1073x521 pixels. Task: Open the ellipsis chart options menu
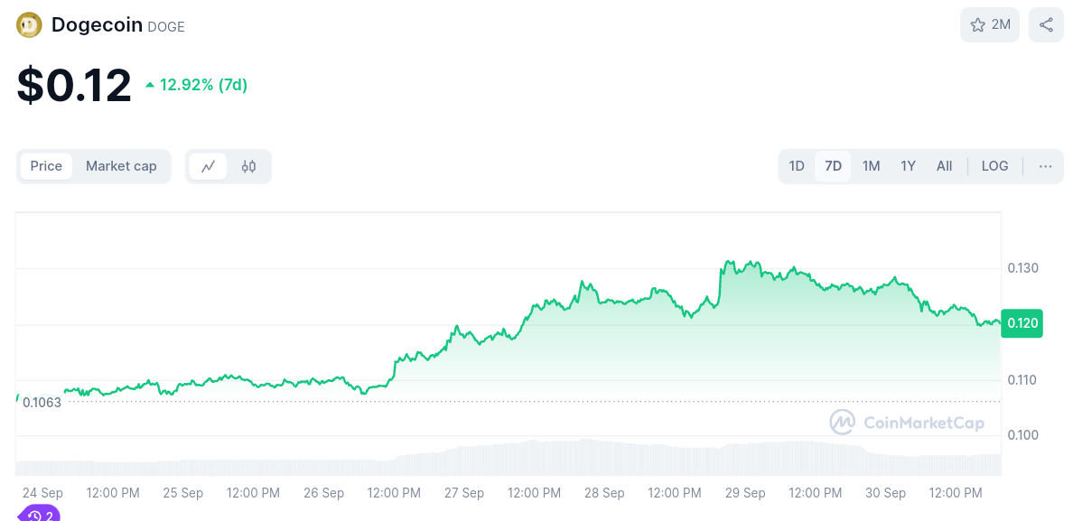pyautogui.click(x=1045, y=166)
